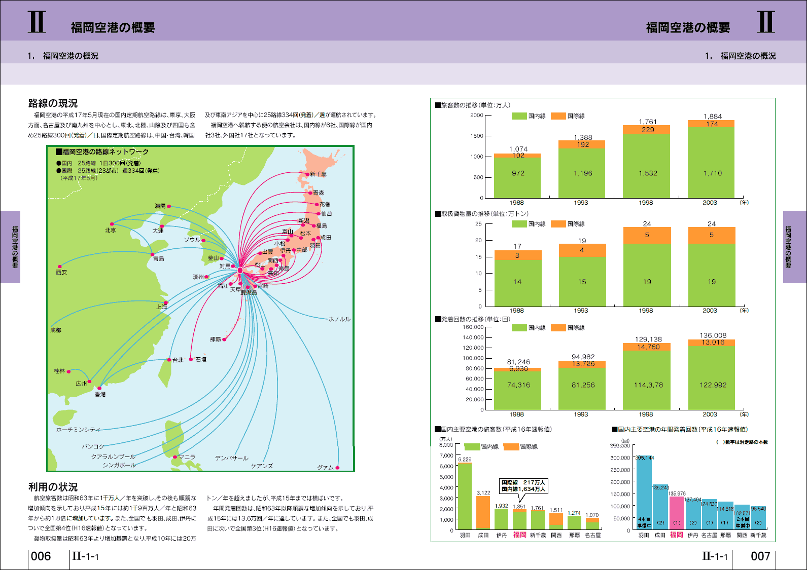
Task: Click the 74,316 value in 発着回数 chart
Action: 518,385
